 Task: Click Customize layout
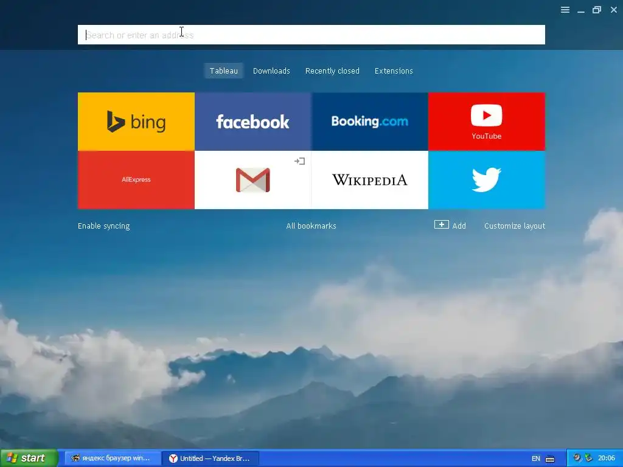pos(515,226)
